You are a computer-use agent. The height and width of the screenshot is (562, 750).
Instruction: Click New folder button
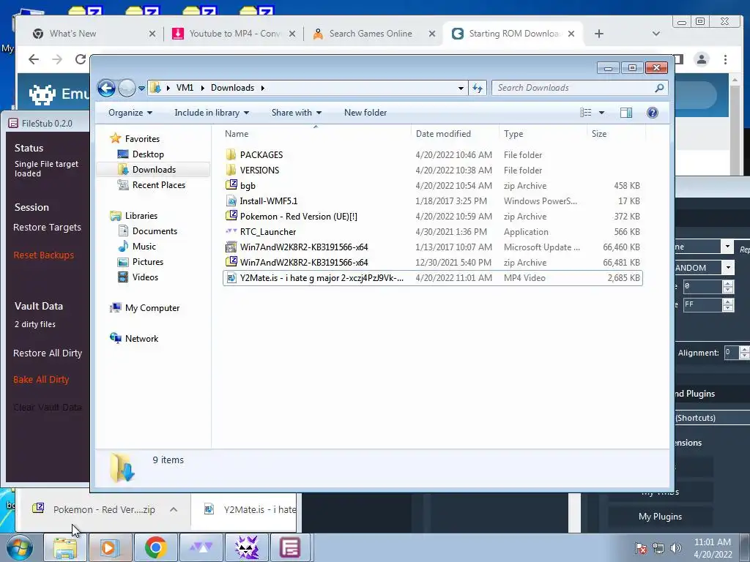[x=365, y=113]
